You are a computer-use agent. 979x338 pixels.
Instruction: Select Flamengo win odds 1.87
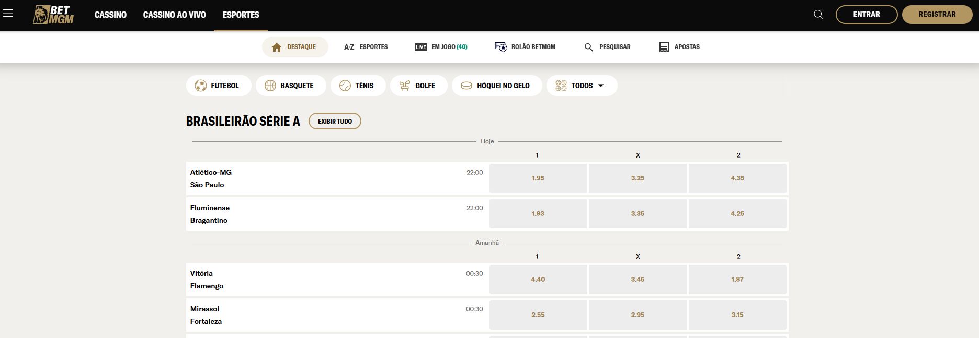click(x=737, y=280)
